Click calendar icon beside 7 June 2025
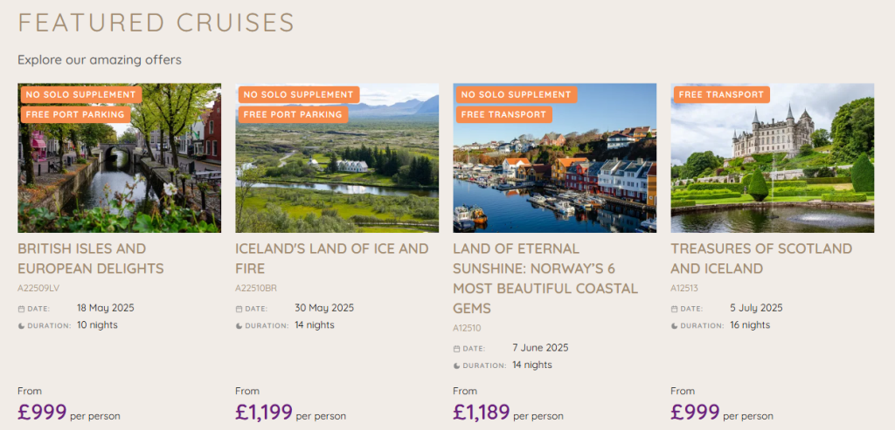Image resolution: width=895 pixels, height=430 pixels. point(456,349)
